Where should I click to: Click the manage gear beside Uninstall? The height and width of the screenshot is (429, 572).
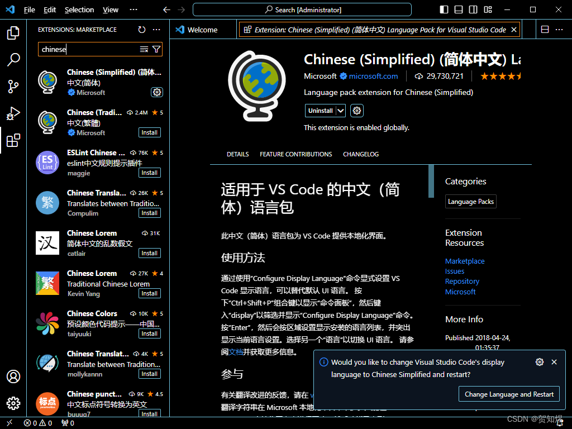[x=357, y=111]
